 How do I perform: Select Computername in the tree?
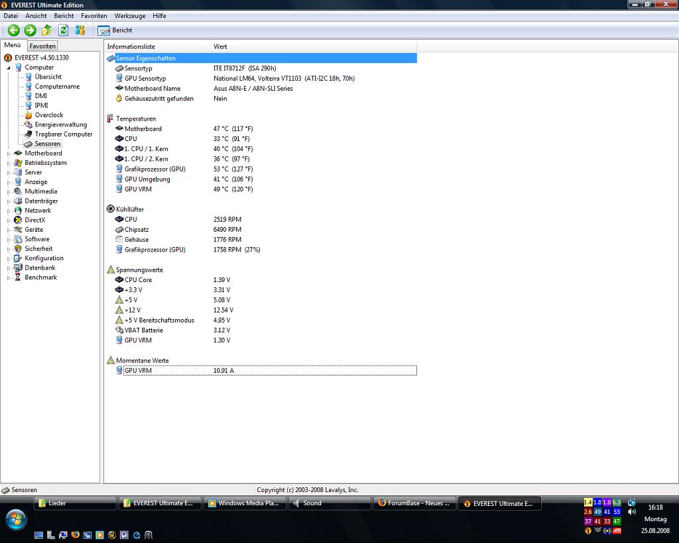pos(57,86)
